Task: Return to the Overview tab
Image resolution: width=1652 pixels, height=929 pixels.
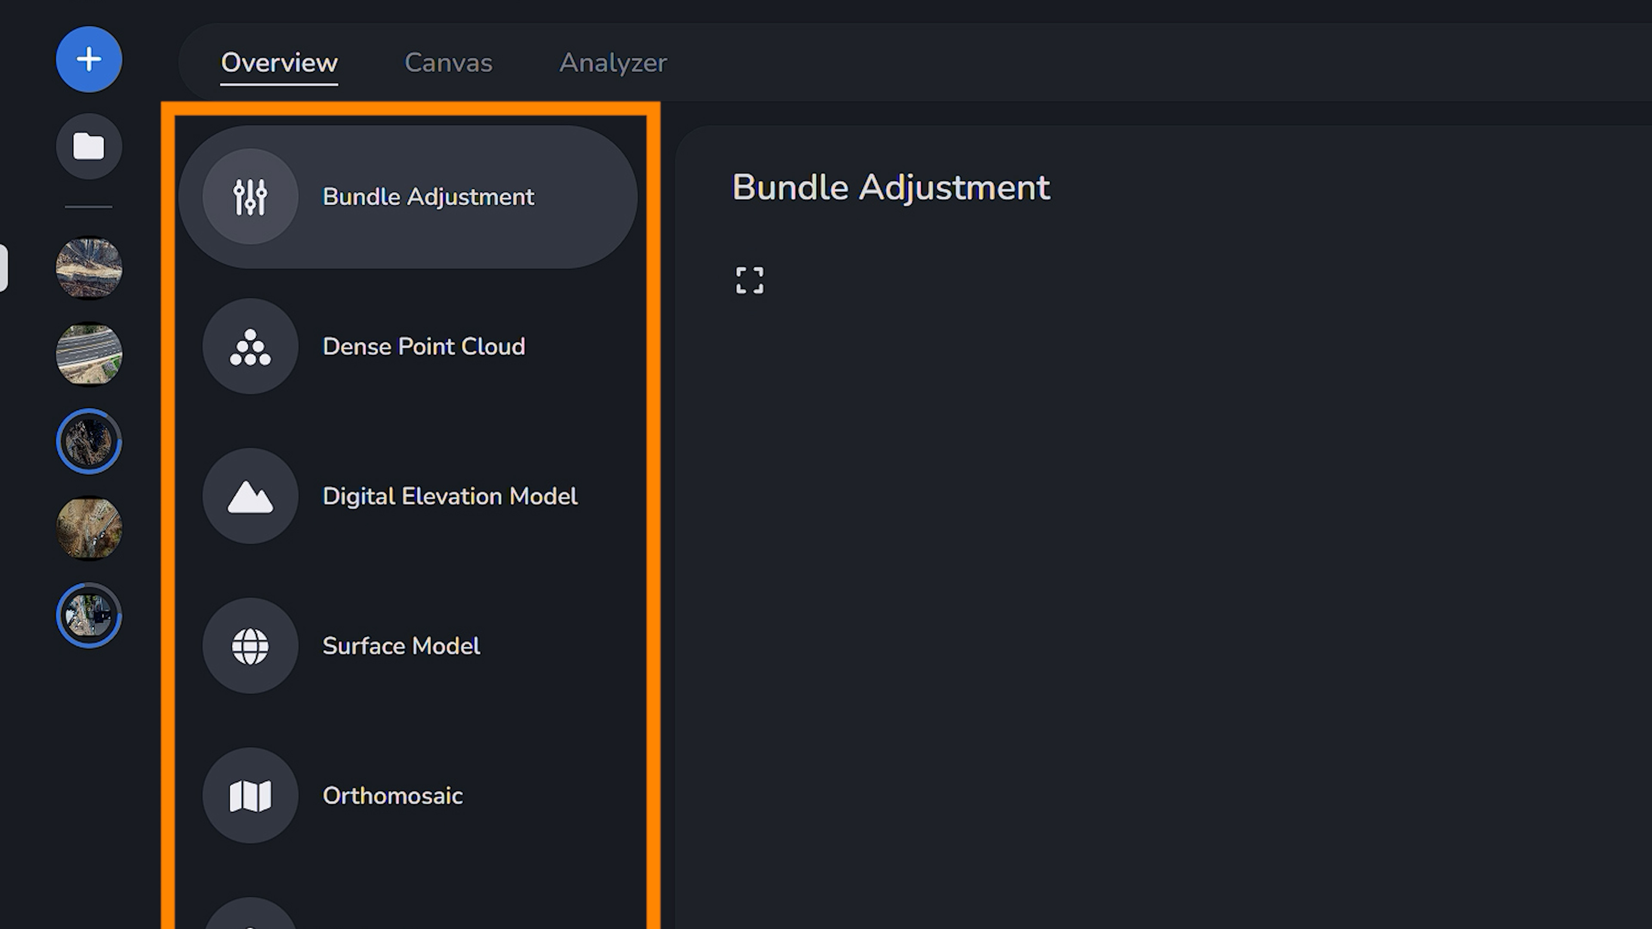Action: click(280, 63)
